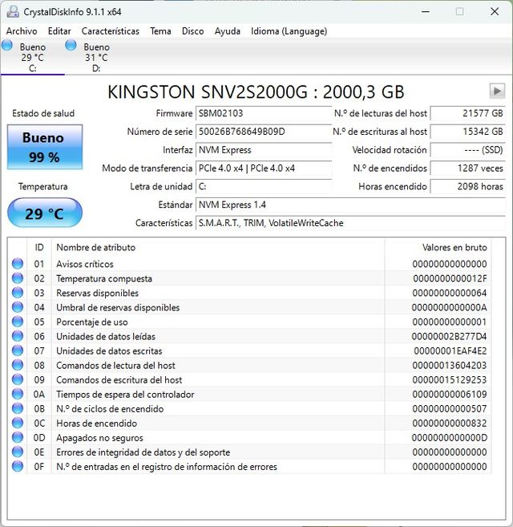The height and width of the screenshot is (527, 513).
Task: Open the Características menu
Action: click(x=110, y=31)
